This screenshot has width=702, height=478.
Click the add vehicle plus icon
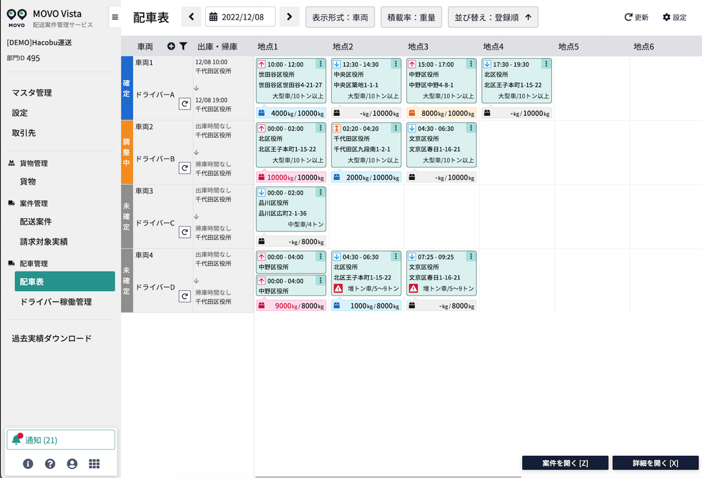pyautogui.click(x=171, y=46)
